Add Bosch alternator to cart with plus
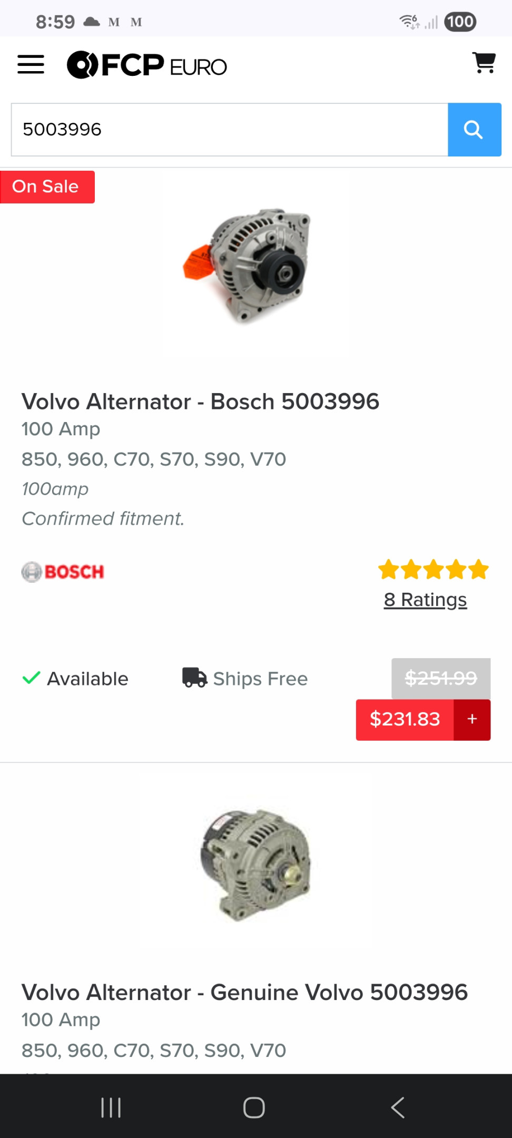Screen dimensions: 512x1138 pos(472,720)
